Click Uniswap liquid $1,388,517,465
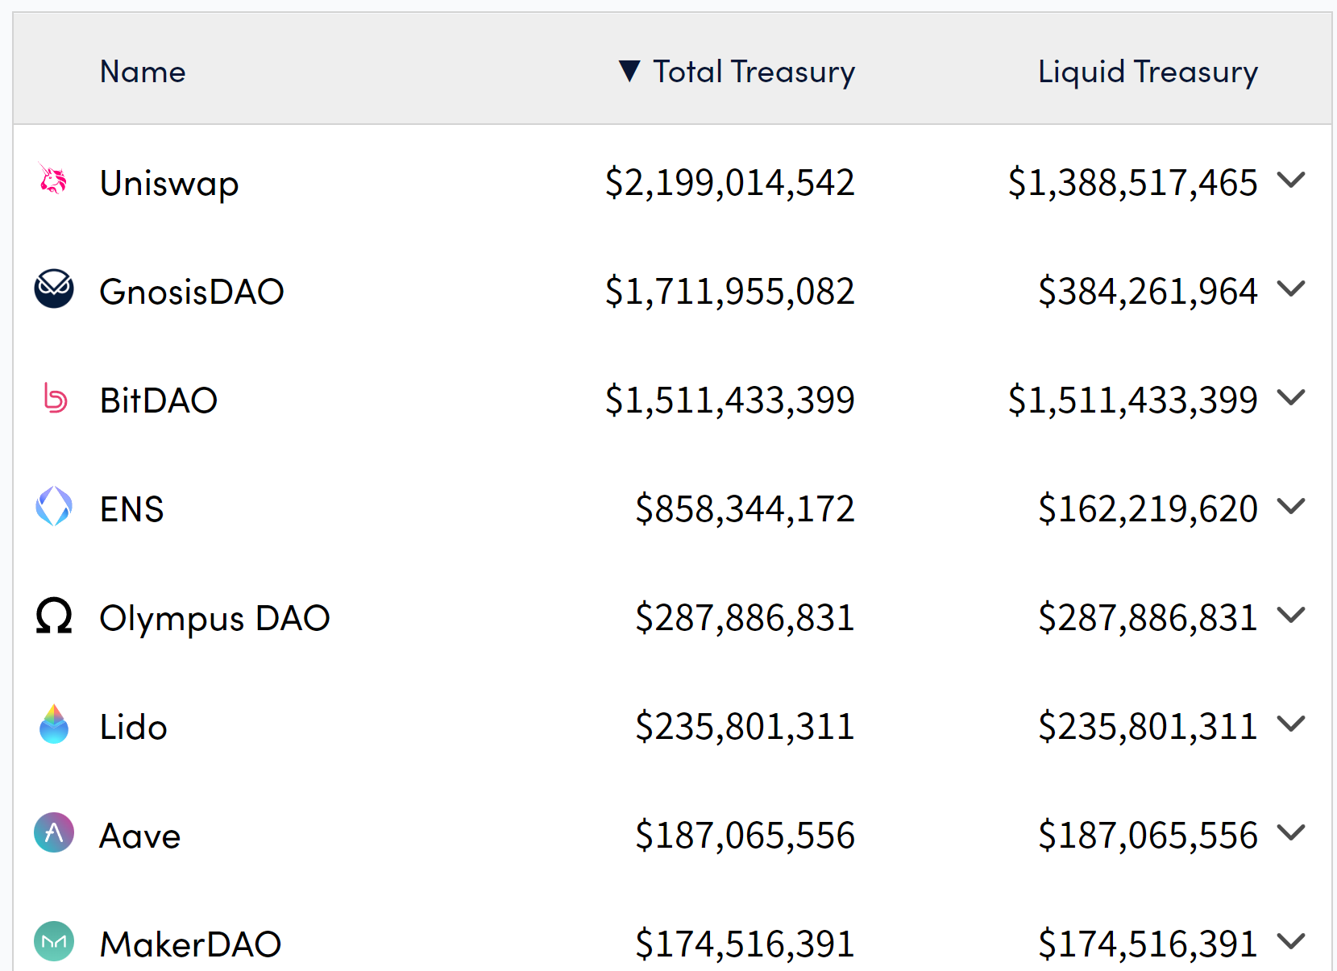 point(1132,183)
